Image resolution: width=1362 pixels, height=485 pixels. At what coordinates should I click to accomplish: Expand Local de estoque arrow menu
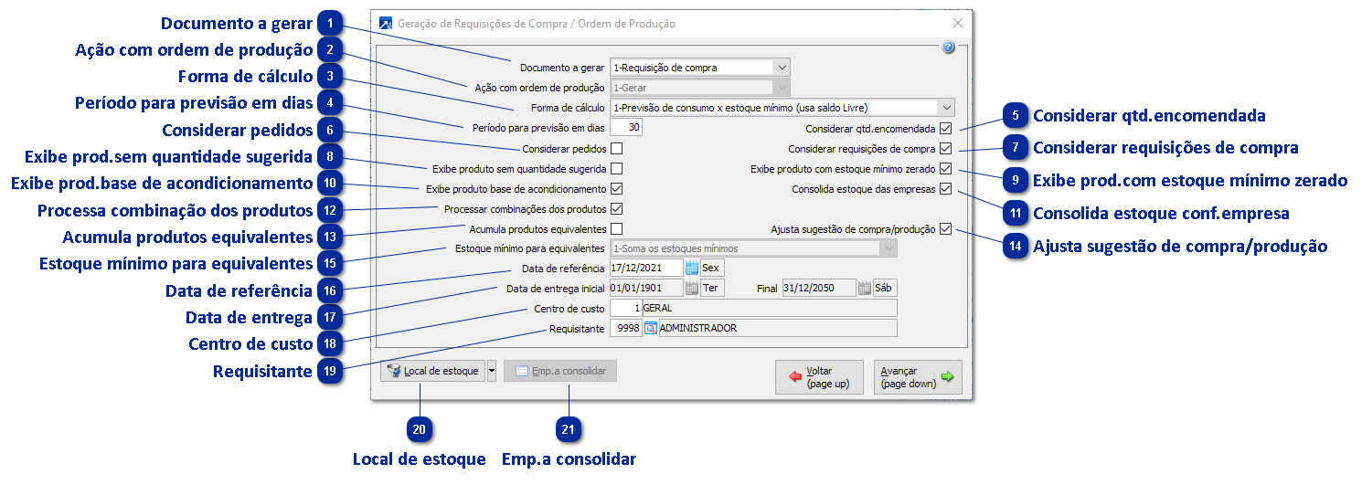click(x=492, y=372)
